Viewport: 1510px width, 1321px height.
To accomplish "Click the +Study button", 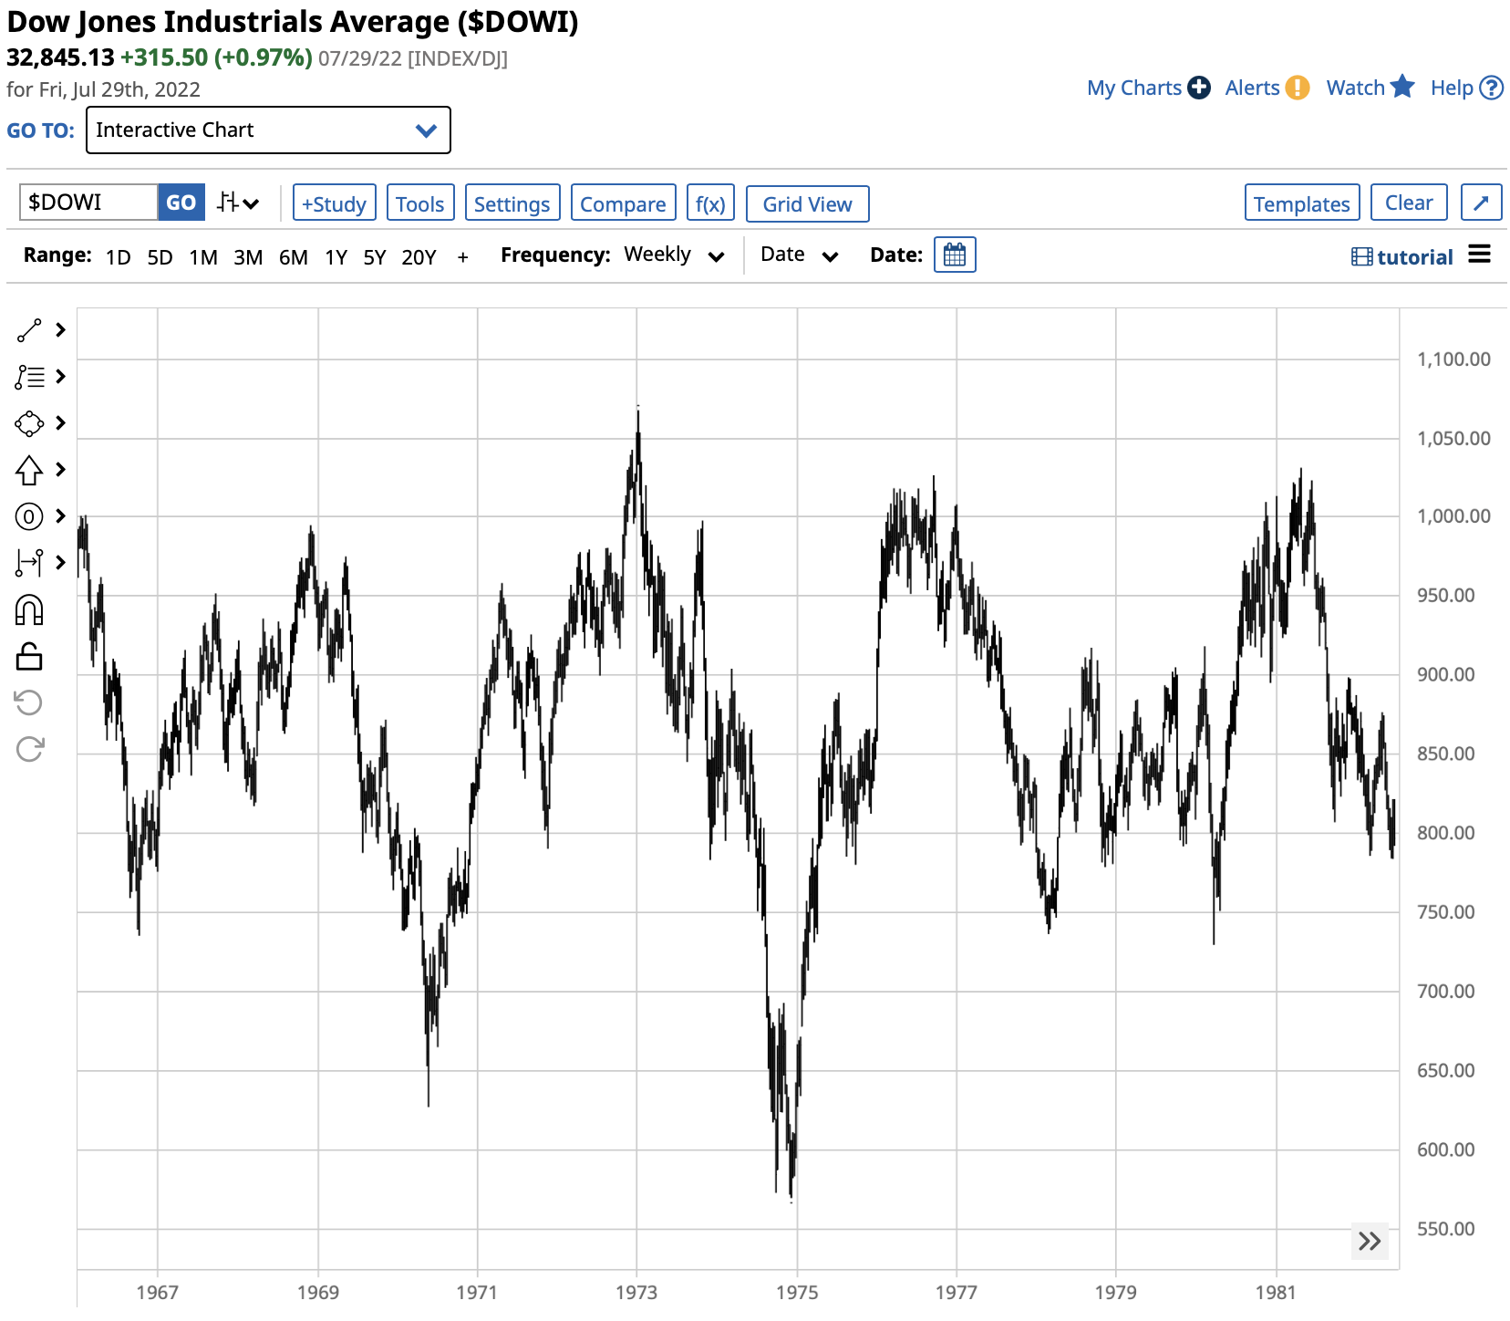I will (335, 203).
